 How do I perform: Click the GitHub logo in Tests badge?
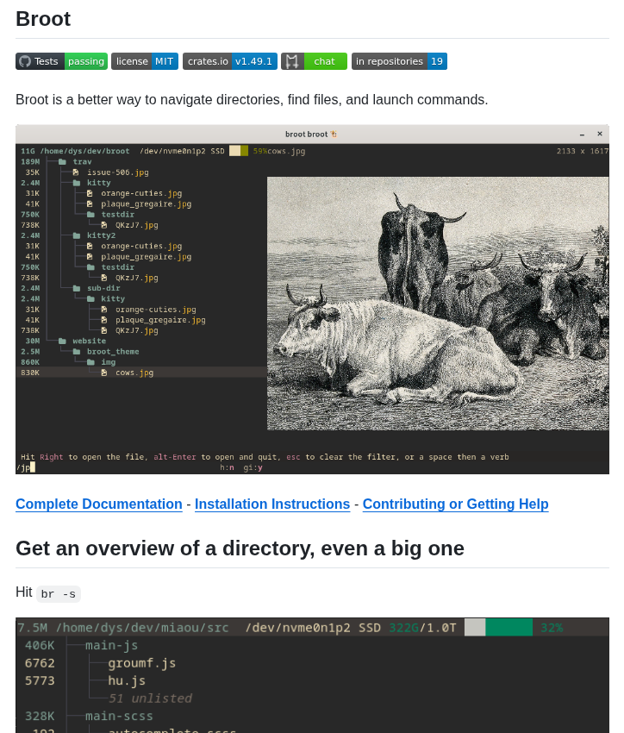[x=25, y=61]
